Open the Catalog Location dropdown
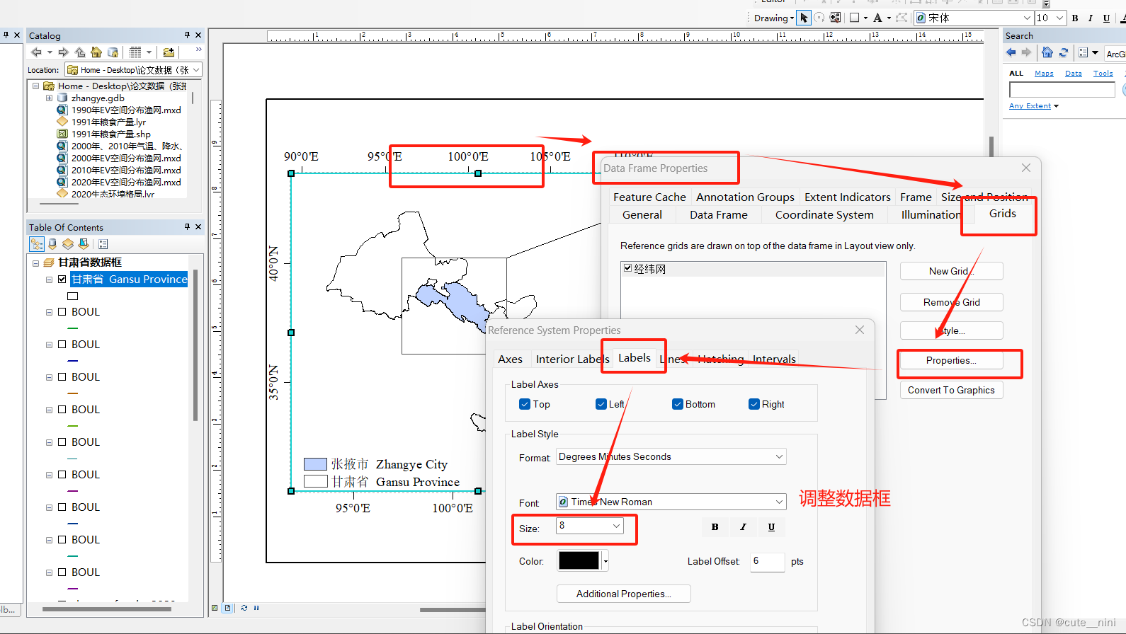1126x634 pixels. 196,70
